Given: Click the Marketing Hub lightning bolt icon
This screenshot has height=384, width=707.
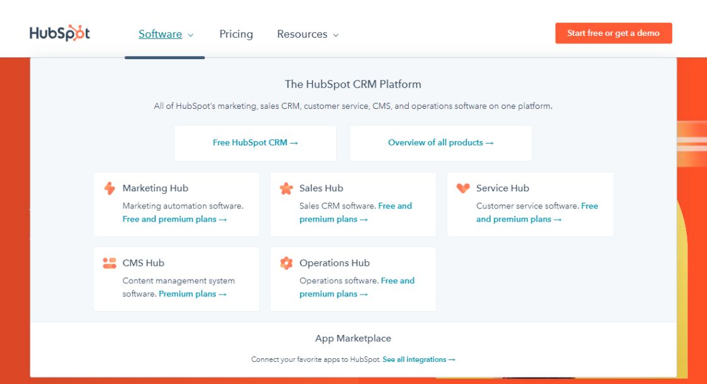Looking at the screenshot, I should pos(110,188).
